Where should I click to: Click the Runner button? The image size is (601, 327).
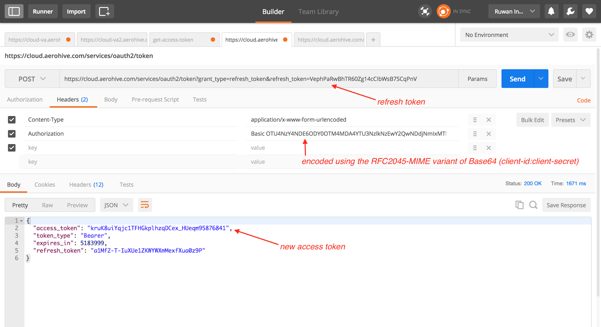click(x=43, y=12)
